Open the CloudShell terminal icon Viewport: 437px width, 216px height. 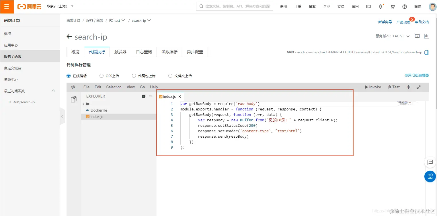[x=368, y=6]
